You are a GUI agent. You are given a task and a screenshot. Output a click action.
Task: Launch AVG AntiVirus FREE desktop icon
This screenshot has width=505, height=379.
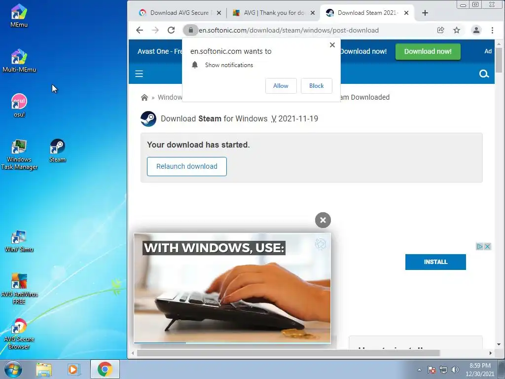[x=19, y=289]
